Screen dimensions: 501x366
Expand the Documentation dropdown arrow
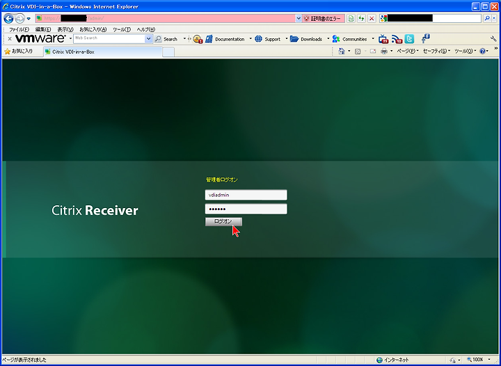point(250,39)
